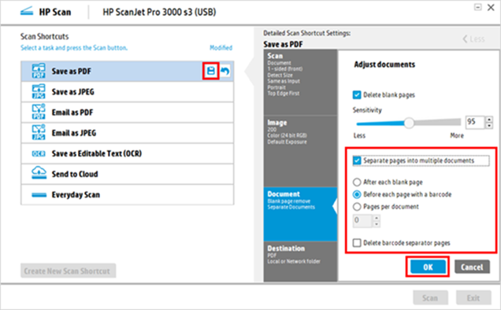Select Pages per document option

tap(357, 207)
